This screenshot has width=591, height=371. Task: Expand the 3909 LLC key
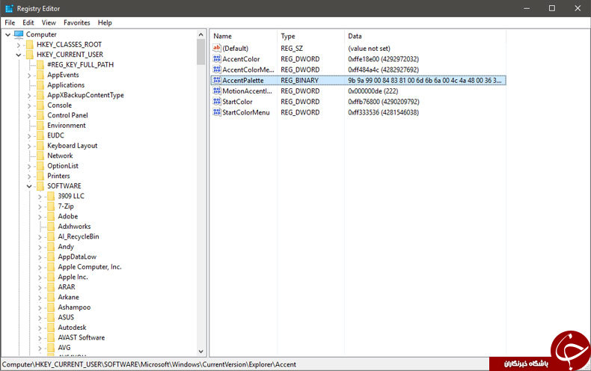40,197
